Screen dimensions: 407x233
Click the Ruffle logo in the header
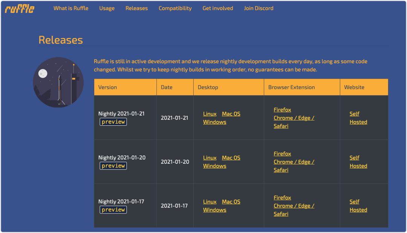coord(20,9)
